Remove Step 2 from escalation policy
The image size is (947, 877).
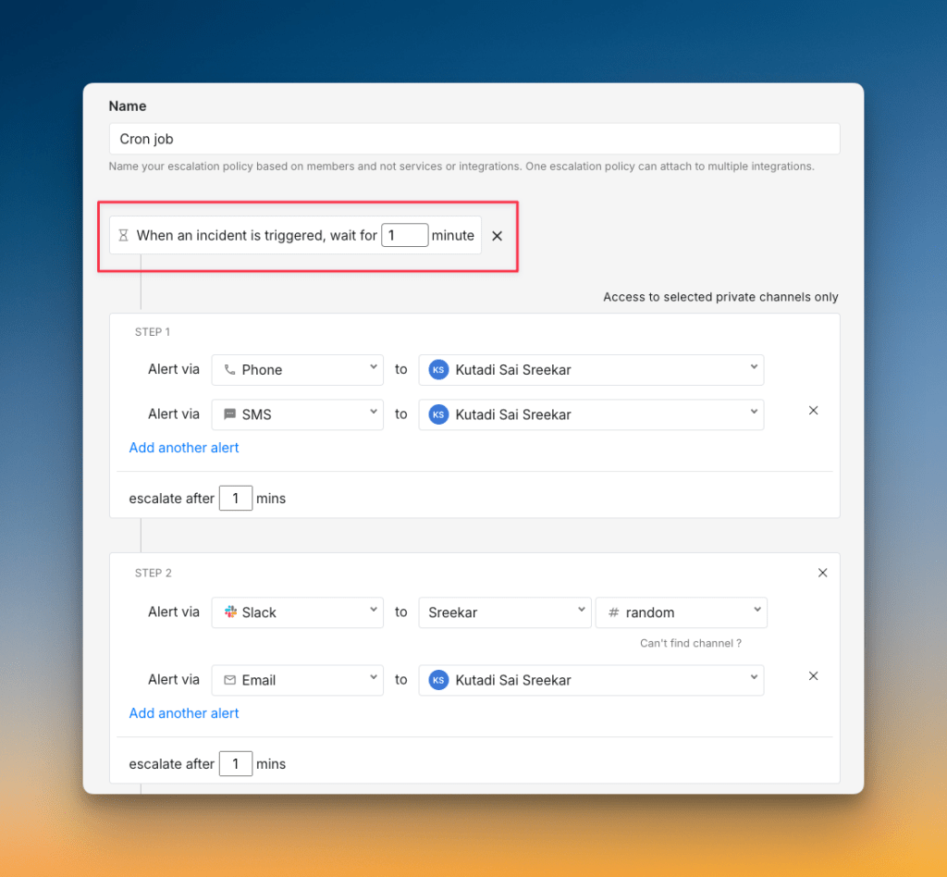tap(822, 573)
